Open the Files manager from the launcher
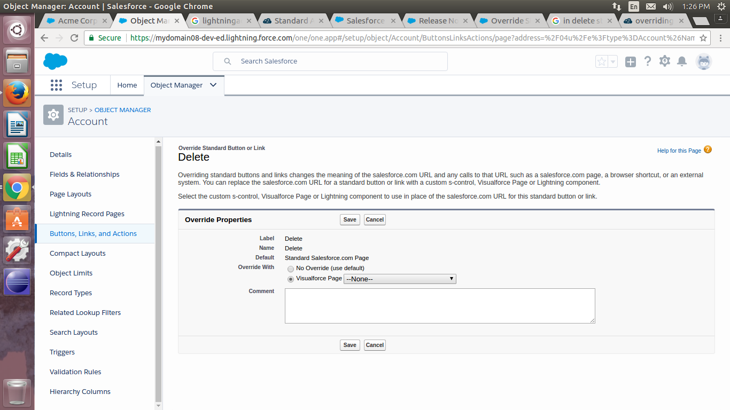The height and width of the screenshot is (410, 730). coord(17,61)
